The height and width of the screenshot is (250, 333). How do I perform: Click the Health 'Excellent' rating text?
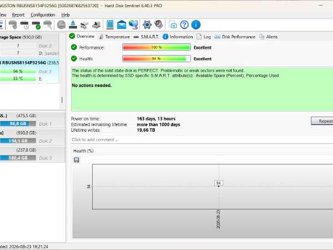pos(203,59)
